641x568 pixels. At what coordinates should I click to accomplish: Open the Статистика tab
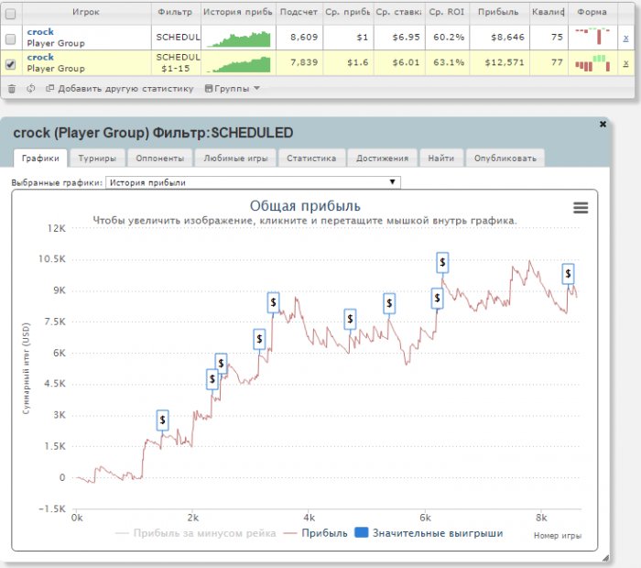click(311, 158)
